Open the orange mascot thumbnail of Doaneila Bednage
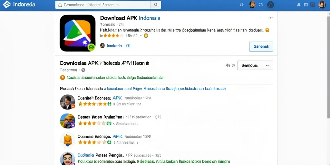 [68, 140]
